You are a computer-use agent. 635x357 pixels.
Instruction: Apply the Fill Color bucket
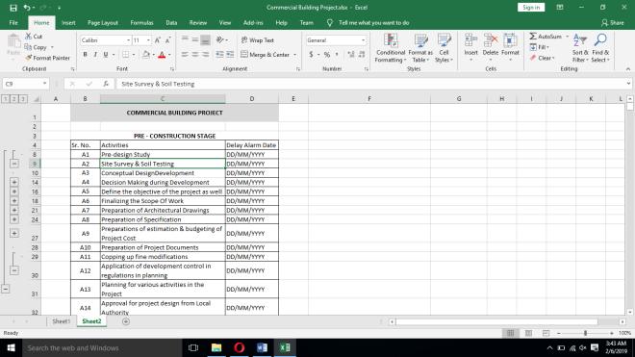click(146, 55)
